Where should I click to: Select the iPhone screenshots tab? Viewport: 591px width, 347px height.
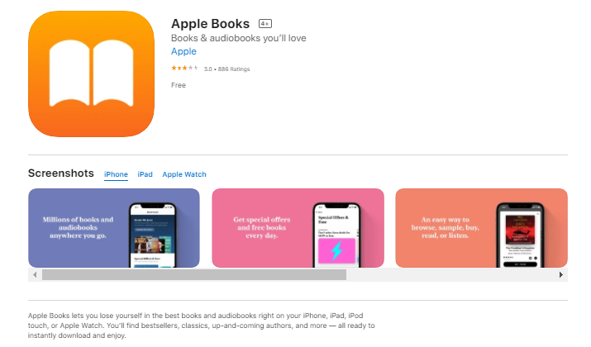pos(116,174)
